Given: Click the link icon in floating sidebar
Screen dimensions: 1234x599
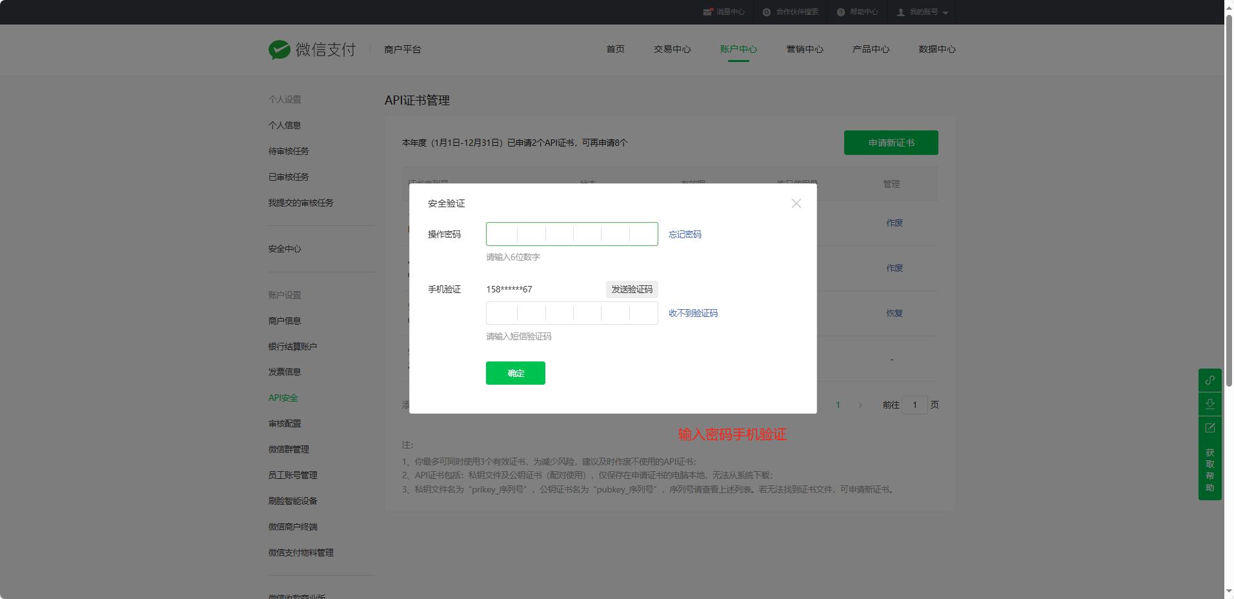Looking at the screenshot, I should click(x=1209, y=380).
